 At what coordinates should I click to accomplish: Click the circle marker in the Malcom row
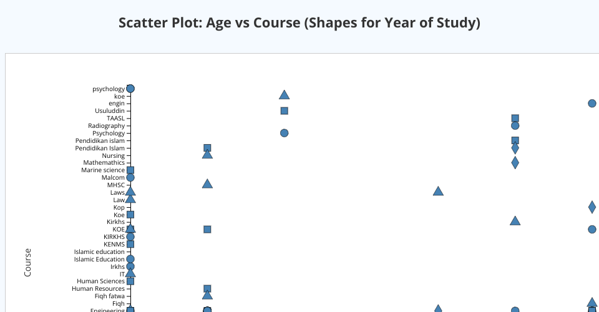(130, 177)
